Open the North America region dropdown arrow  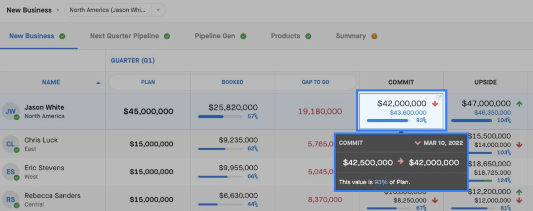pyautogui.click(x=158, y=10)
